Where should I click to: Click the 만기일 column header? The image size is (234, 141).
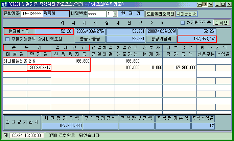coord(39,54)
